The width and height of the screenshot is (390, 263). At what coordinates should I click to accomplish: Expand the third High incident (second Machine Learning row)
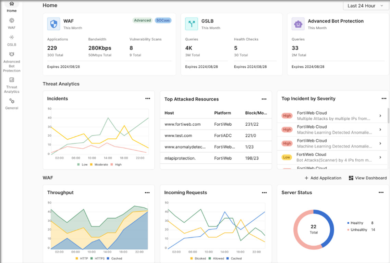380,143
